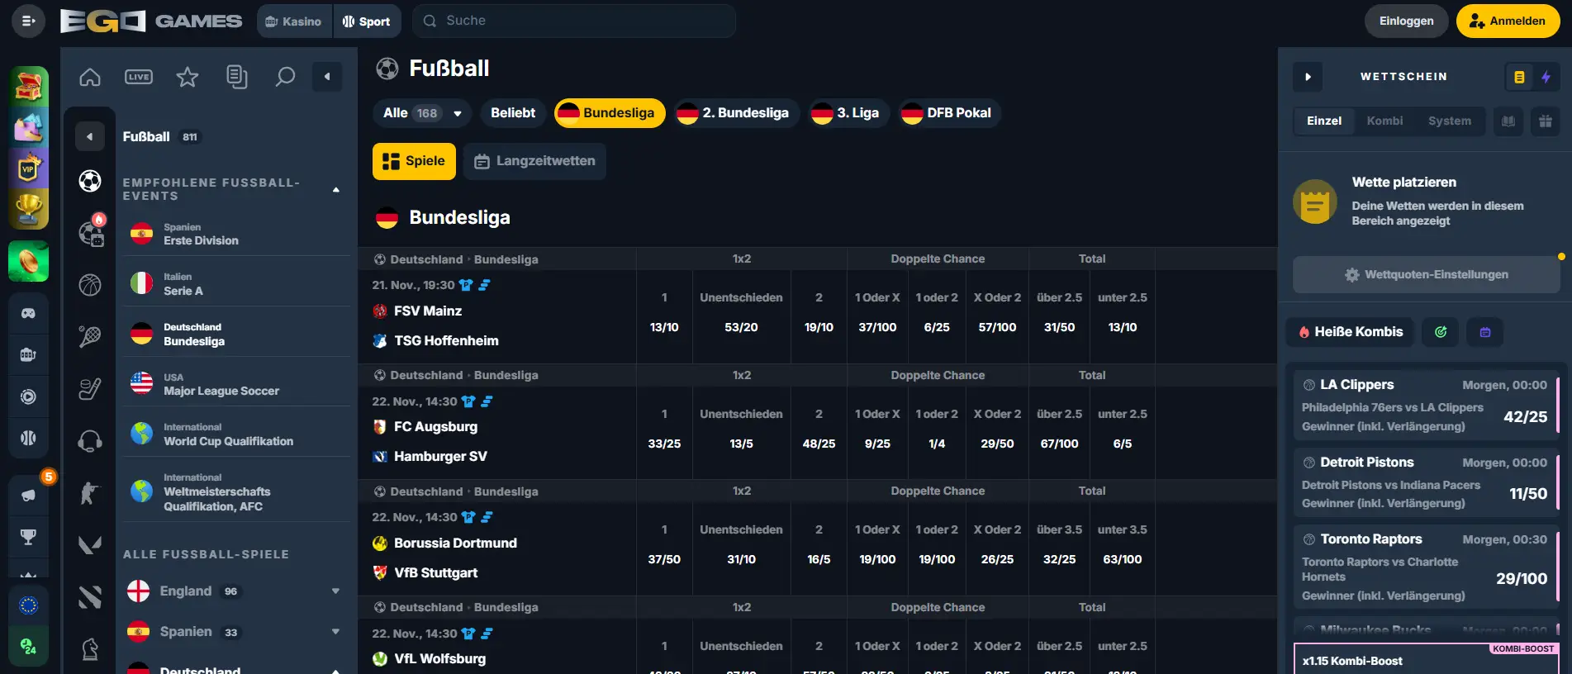Viewport: 1572px width, 674px height.
Task: Select the Counter-Strike shooter icon
Action: [90, 493]
